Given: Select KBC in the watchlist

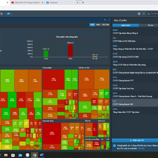Looking at the screenshot, I should [x=135, y=47].
